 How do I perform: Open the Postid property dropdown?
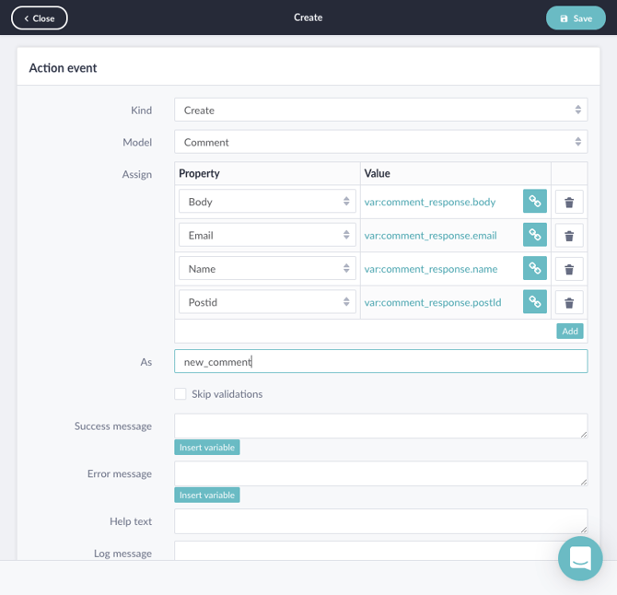tap(267, 302)
